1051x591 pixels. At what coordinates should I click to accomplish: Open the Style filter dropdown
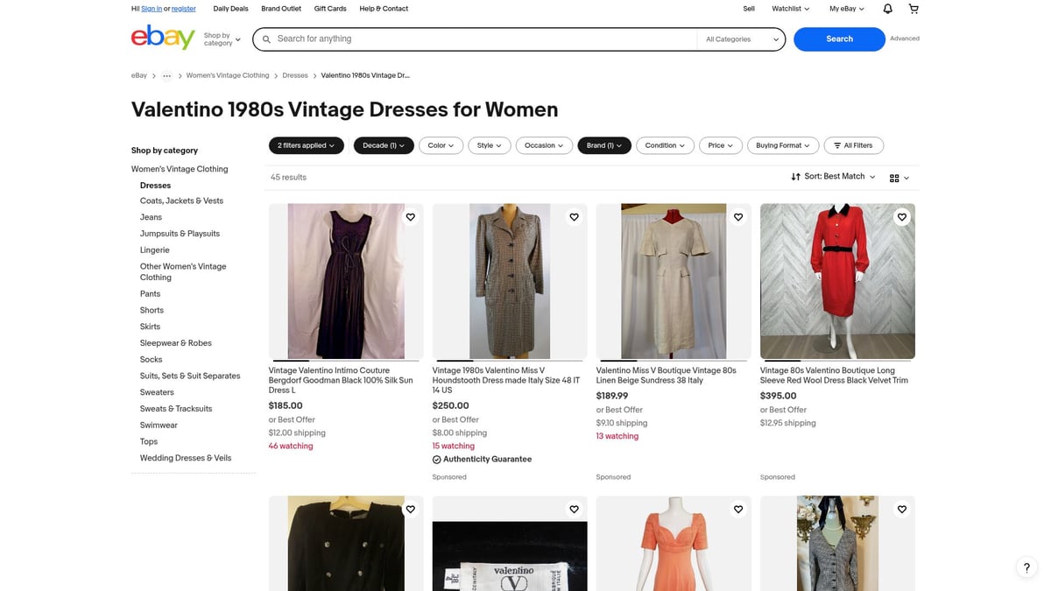[489, 145]
